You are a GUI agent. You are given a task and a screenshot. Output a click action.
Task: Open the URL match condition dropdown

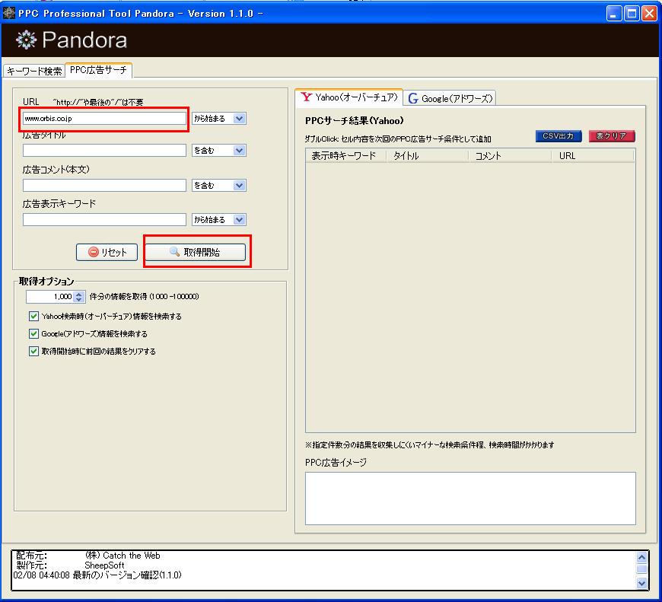(x=219, y=119)
